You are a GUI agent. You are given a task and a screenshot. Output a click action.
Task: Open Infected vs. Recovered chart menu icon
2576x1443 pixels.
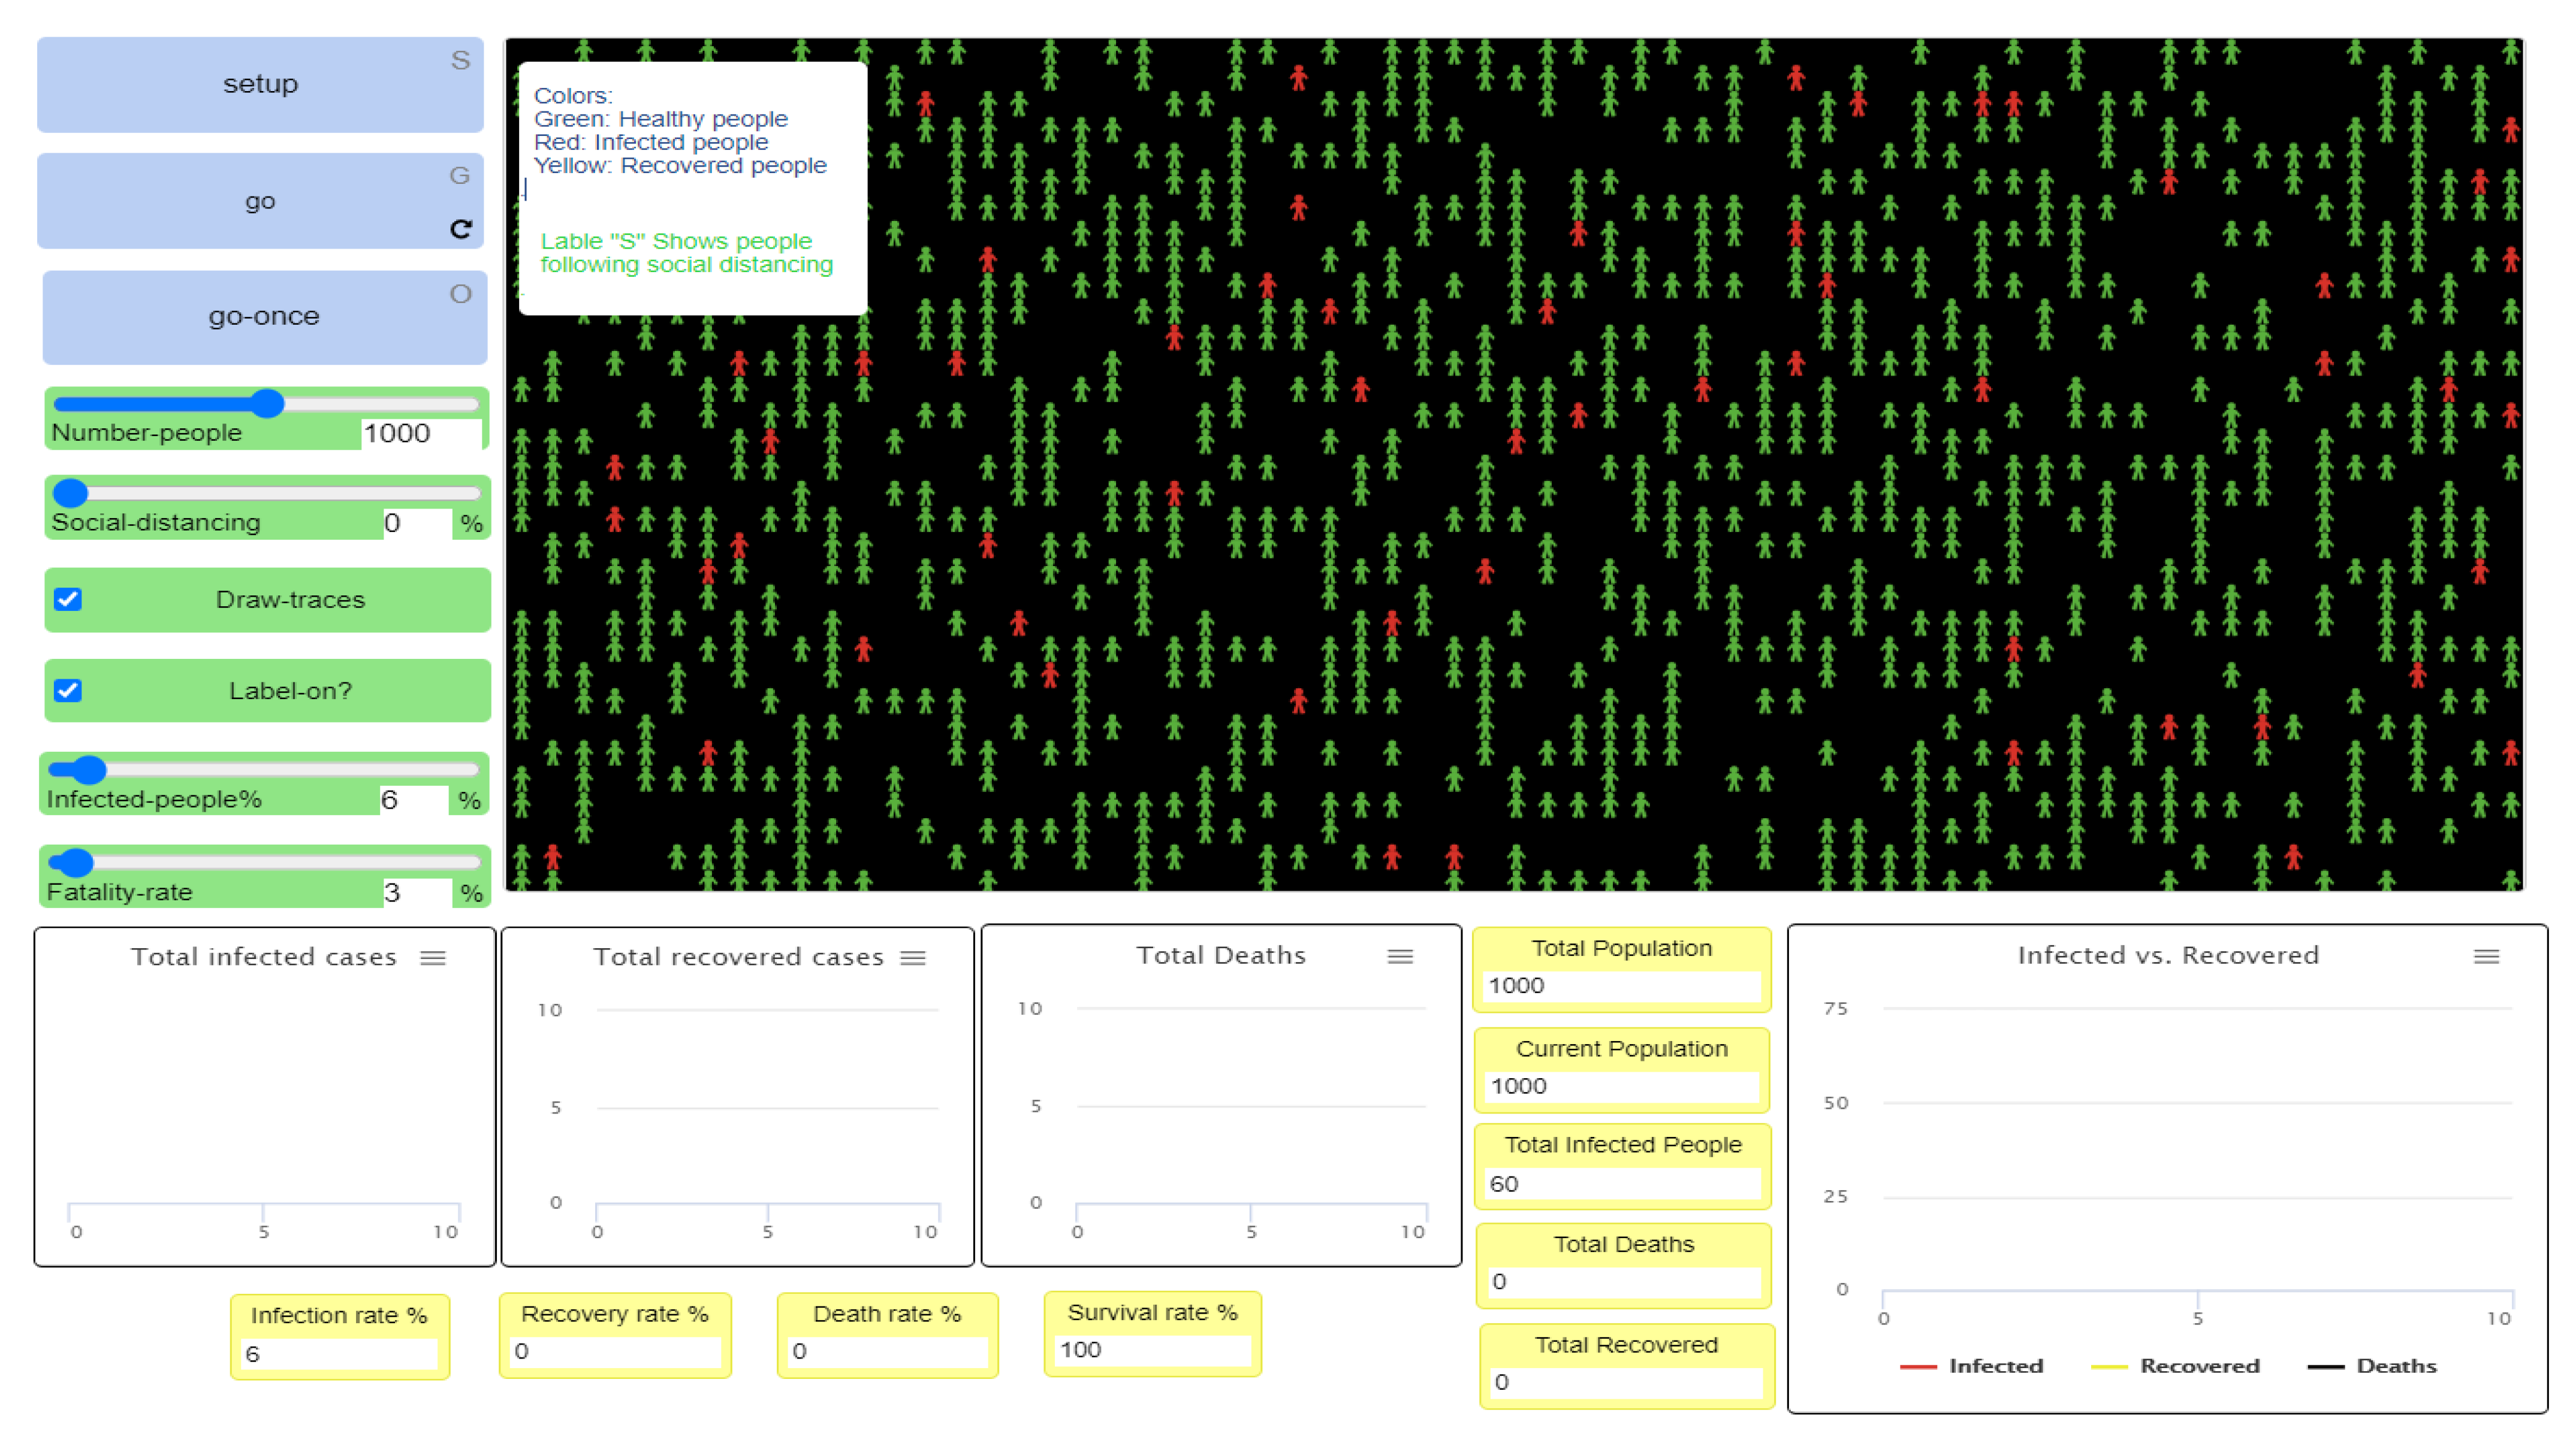tap(2486, 957)
